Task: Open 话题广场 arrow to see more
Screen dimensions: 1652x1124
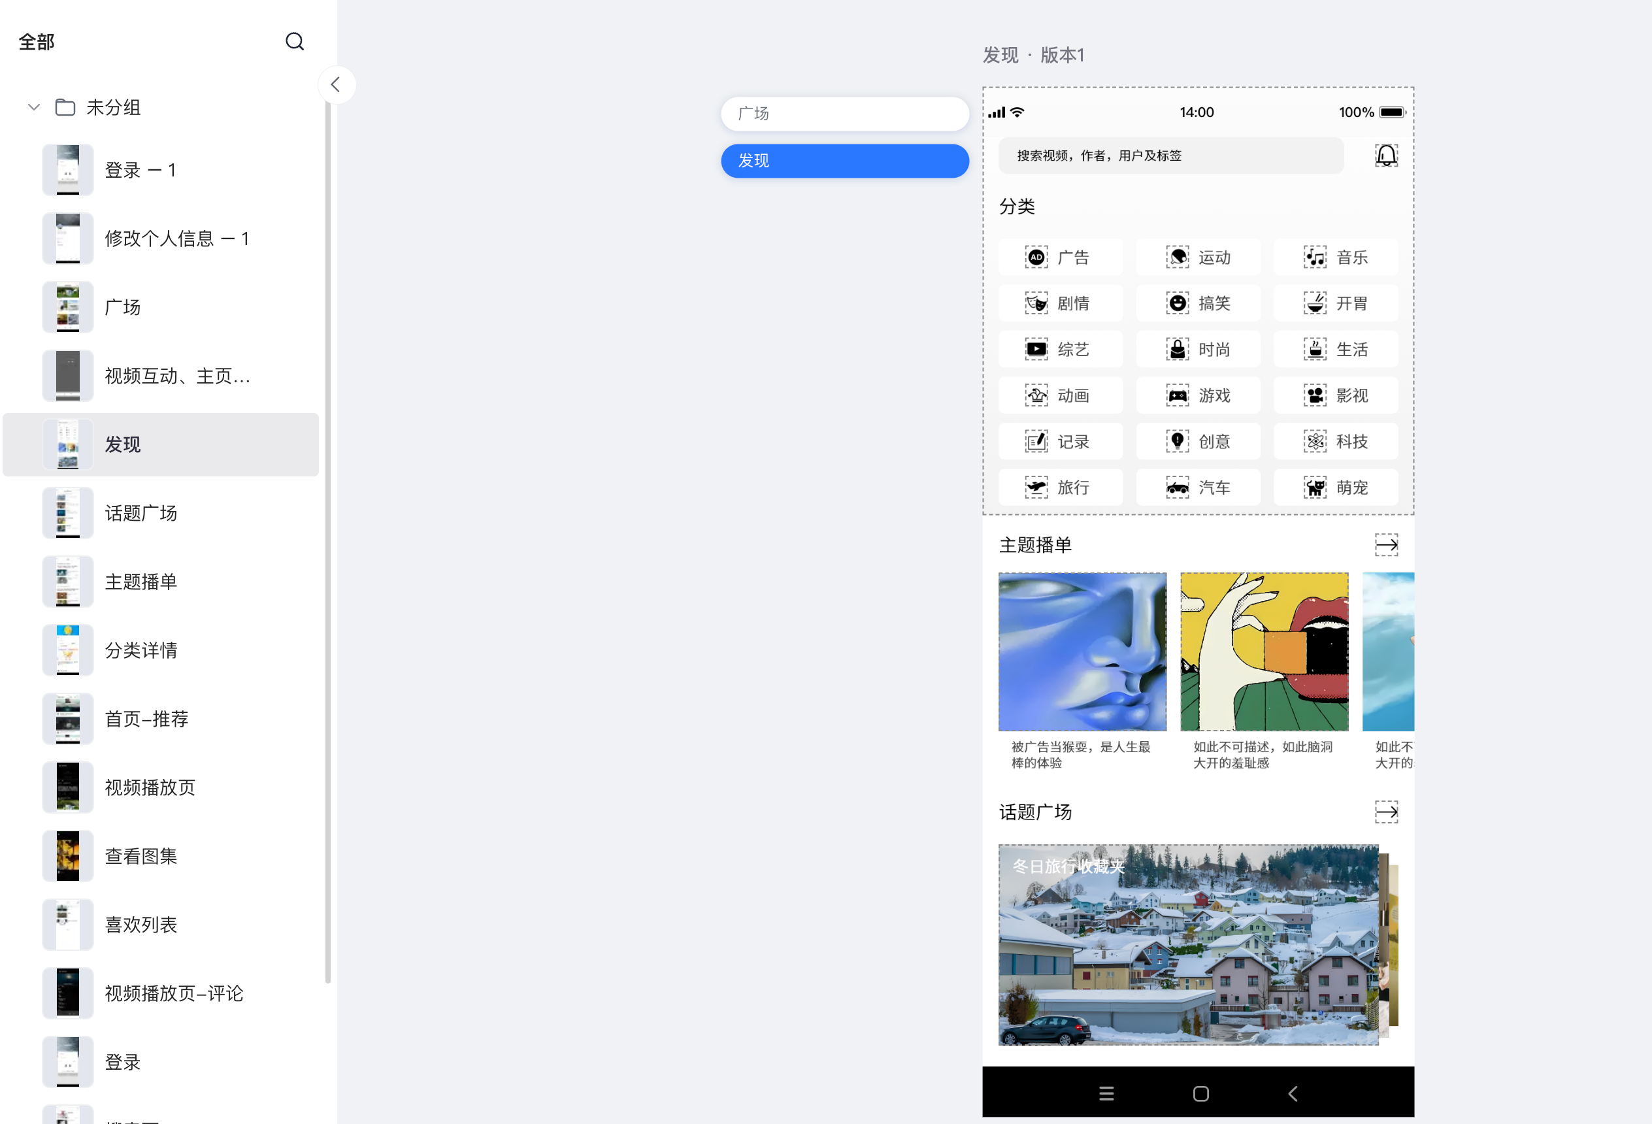Action: click(x=1385, y=812)
